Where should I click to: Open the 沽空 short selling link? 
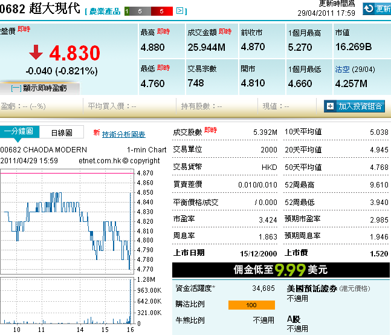pyautogui.click(x=342, y=70)
